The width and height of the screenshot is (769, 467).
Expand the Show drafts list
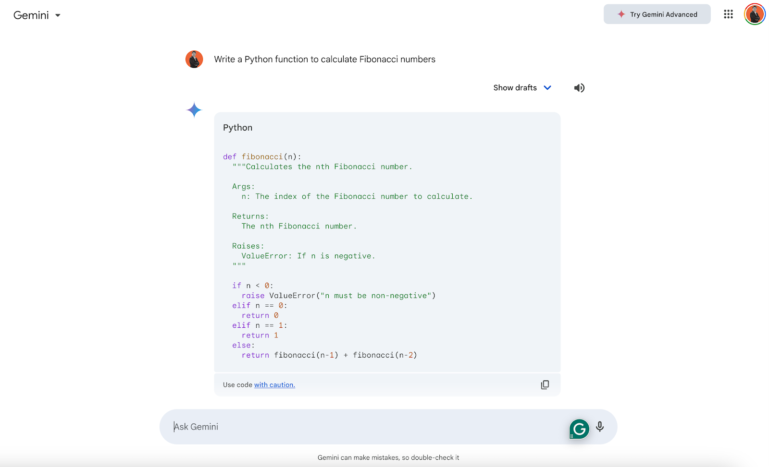(515, 87)
